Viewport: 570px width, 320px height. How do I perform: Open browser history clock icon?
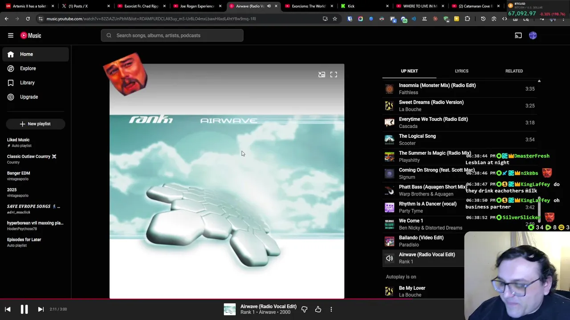(483, 19)
